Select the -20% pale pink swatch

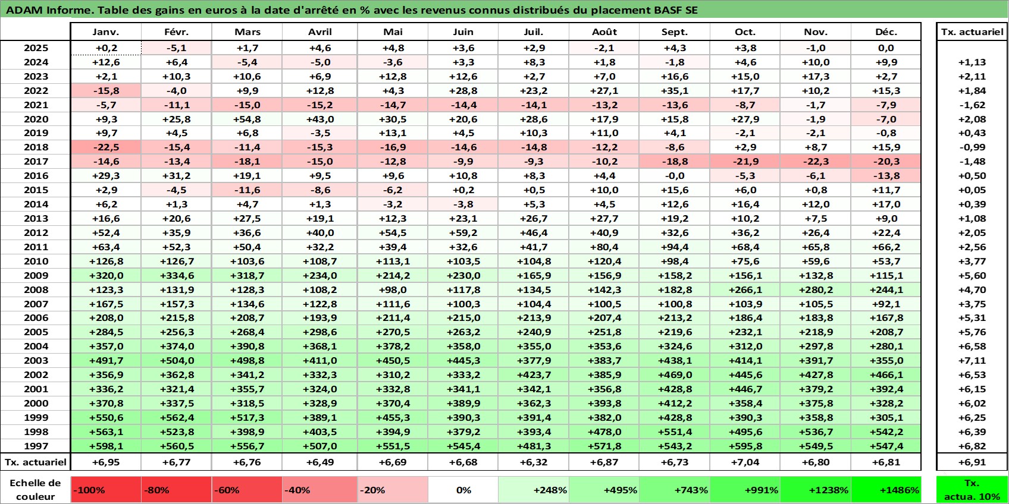click(x=393, y=490)
